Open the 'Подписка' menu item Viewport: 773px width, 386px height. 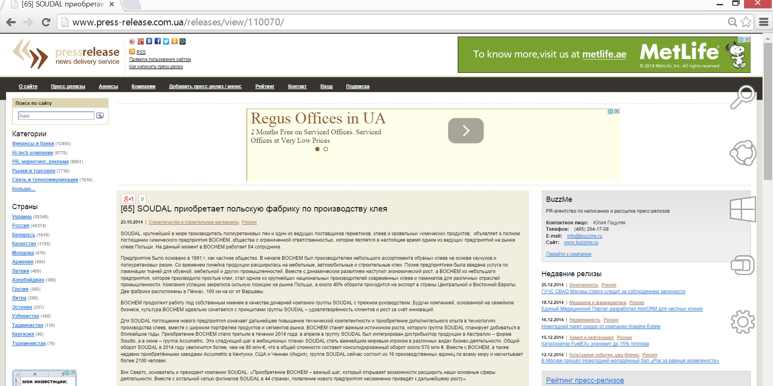tap(358, 86)
